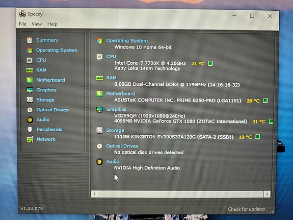The width and height of the screenshot is (293, 220).
Task: Click the Check for updates link
Action: click(248, 209)
